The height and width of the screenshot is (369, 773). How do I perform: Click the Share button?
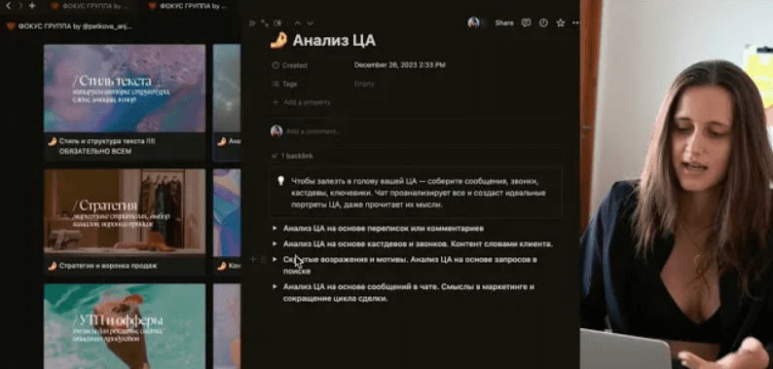pos(504,22)
